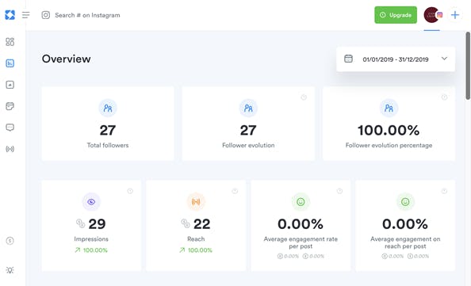Expand the date range dropdown chevron

coord(444,59)
